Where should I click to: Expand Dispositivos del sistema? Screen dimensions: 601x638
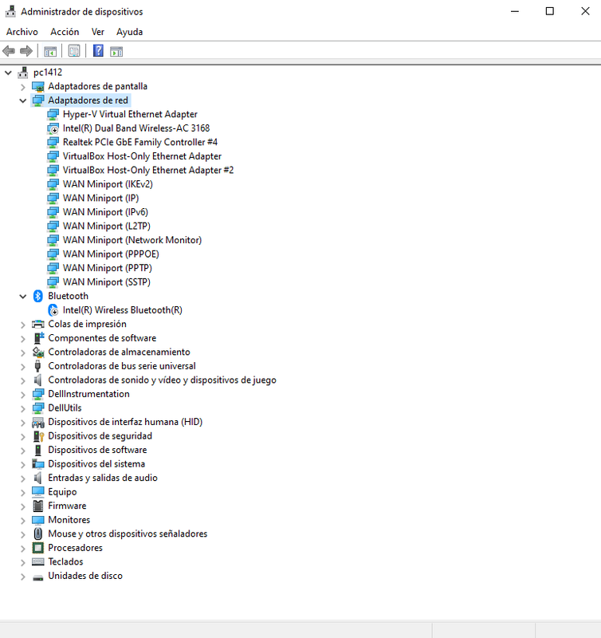point(23,464)
